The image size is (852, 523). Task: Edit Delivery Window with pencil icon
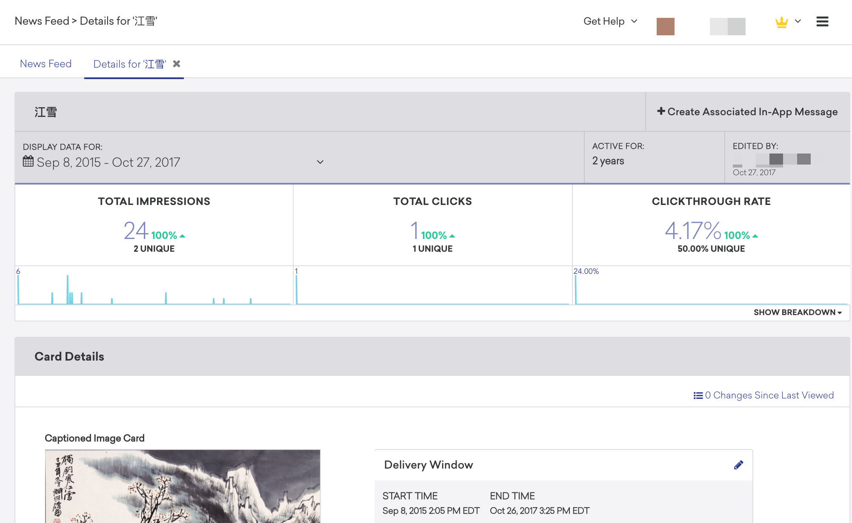(x=738, y=465)
